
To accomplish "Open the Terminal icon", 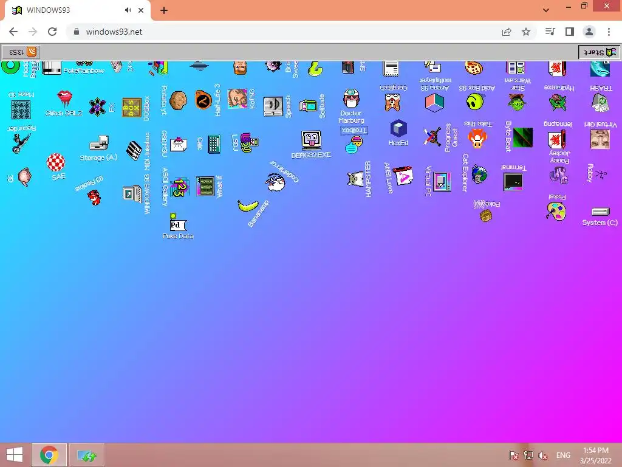I will [x=513, y=182].
